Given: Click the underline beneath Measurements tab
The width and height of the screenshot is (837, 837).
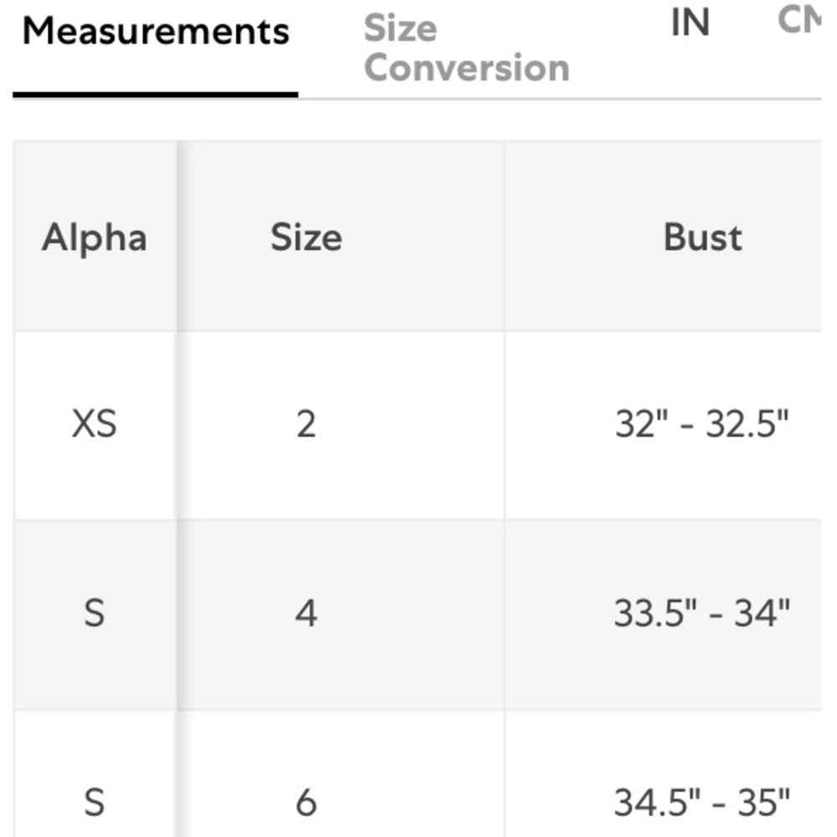Looking at the screenshot, I should pos(156,95).
